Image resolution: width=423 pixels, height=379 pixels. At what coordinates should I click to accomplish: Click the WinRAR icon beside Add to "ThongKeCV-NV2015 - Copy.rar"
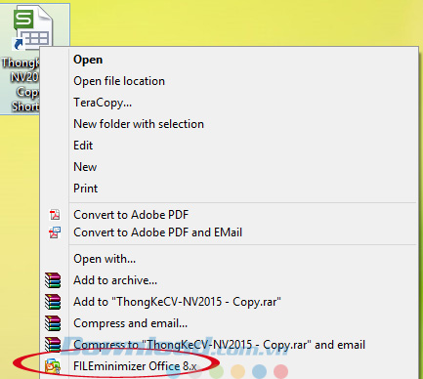53,302
